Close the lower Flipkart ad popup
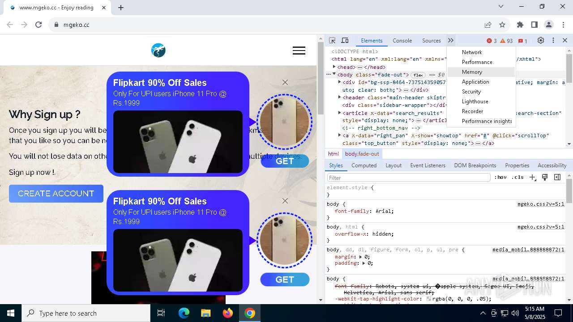This screenshot has width=573, height=322. click(285, 201)
